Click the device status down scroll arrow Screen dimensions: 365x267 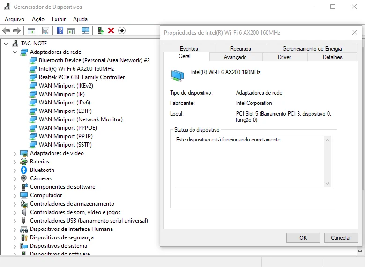[328, 184]
